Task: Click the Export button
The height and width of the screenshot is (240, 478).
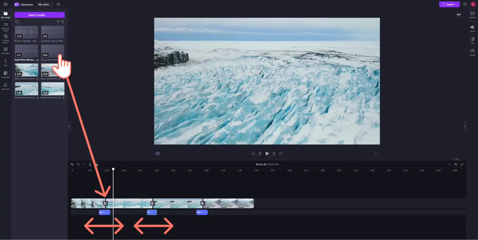Action: 449,4
